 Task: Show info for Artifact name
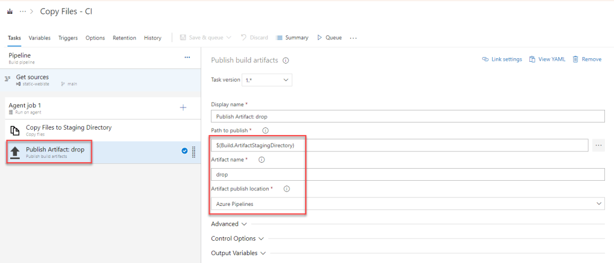click(x=261, y=160)
